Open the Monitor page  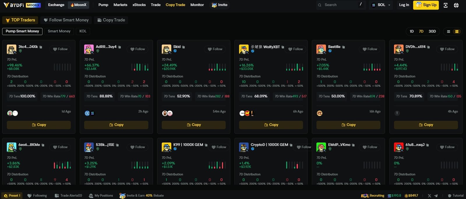tap(197, 5)
